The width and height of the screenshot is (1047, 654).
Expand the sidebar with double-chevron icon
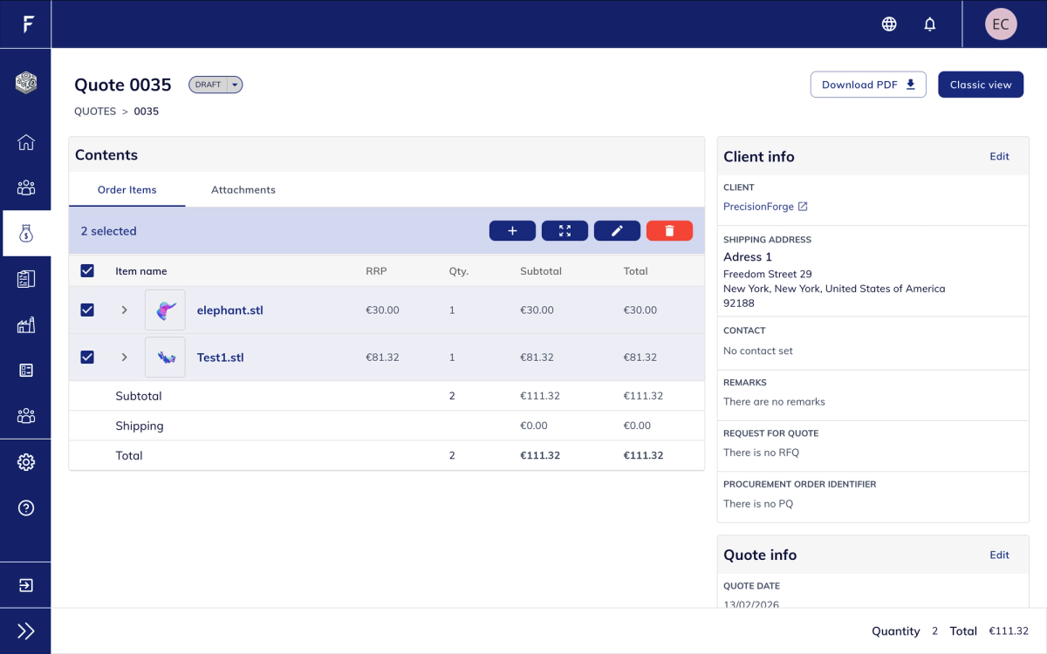pyautogui.click(x=26, y=631)
